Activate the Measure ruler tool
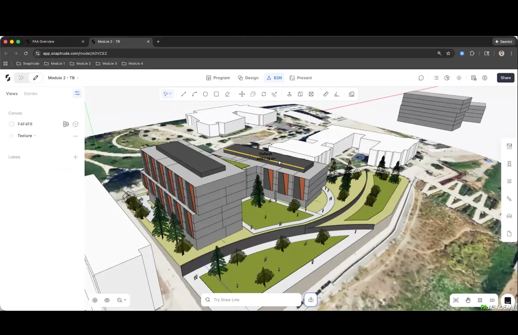Screen dimensions: 518x335 326,94
